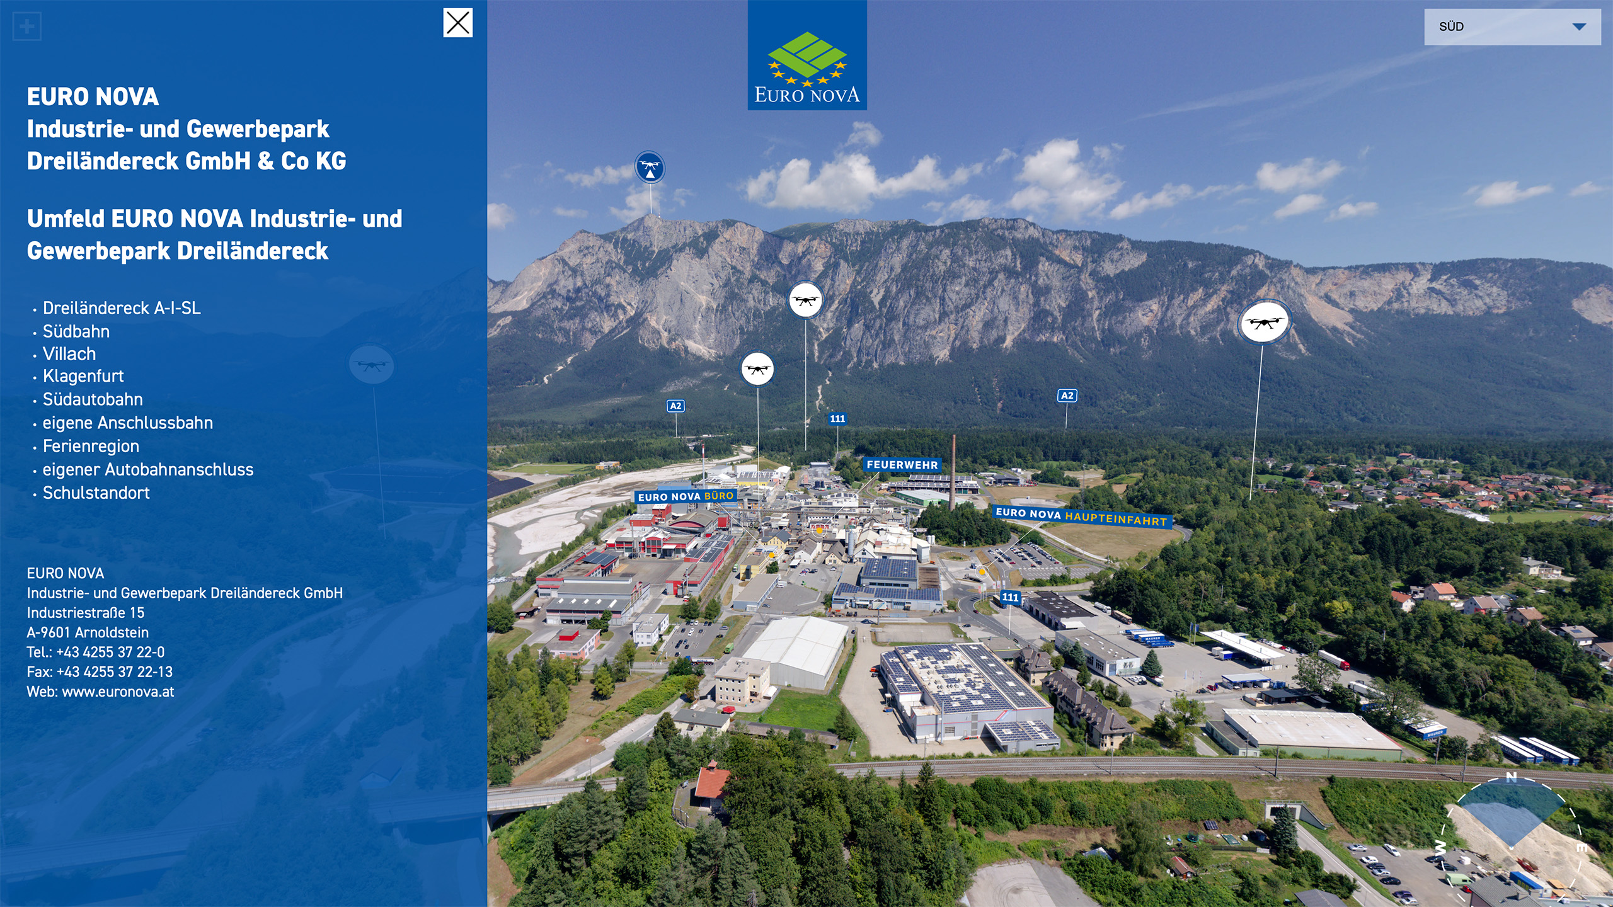Click 'Südbahn' list item
The width and height of the screenshot is (1613, 907).
pos(76,331)
